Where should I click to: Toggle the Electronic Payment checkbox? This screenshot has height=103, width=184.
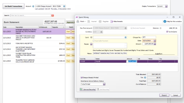coord(131,28)
